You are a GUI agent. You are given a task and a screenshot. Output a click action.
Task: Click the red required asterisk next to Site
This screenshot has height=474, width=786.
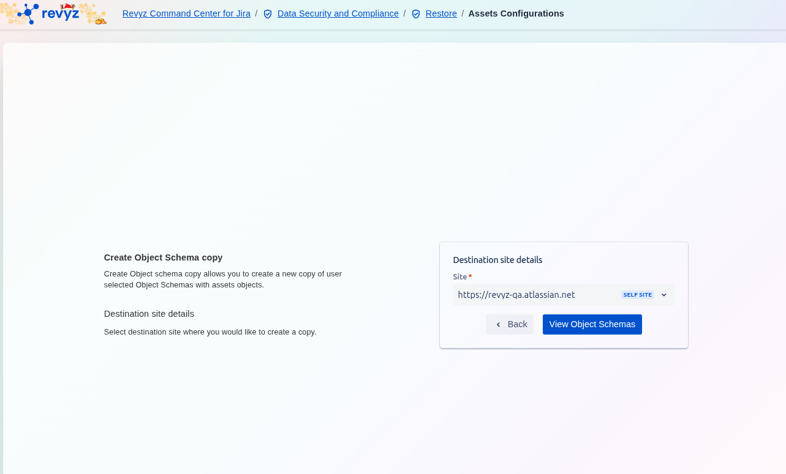(x=470, y=277)
